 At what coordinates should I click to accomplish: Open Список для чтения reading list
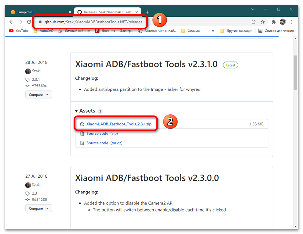(x=276, y=31)
